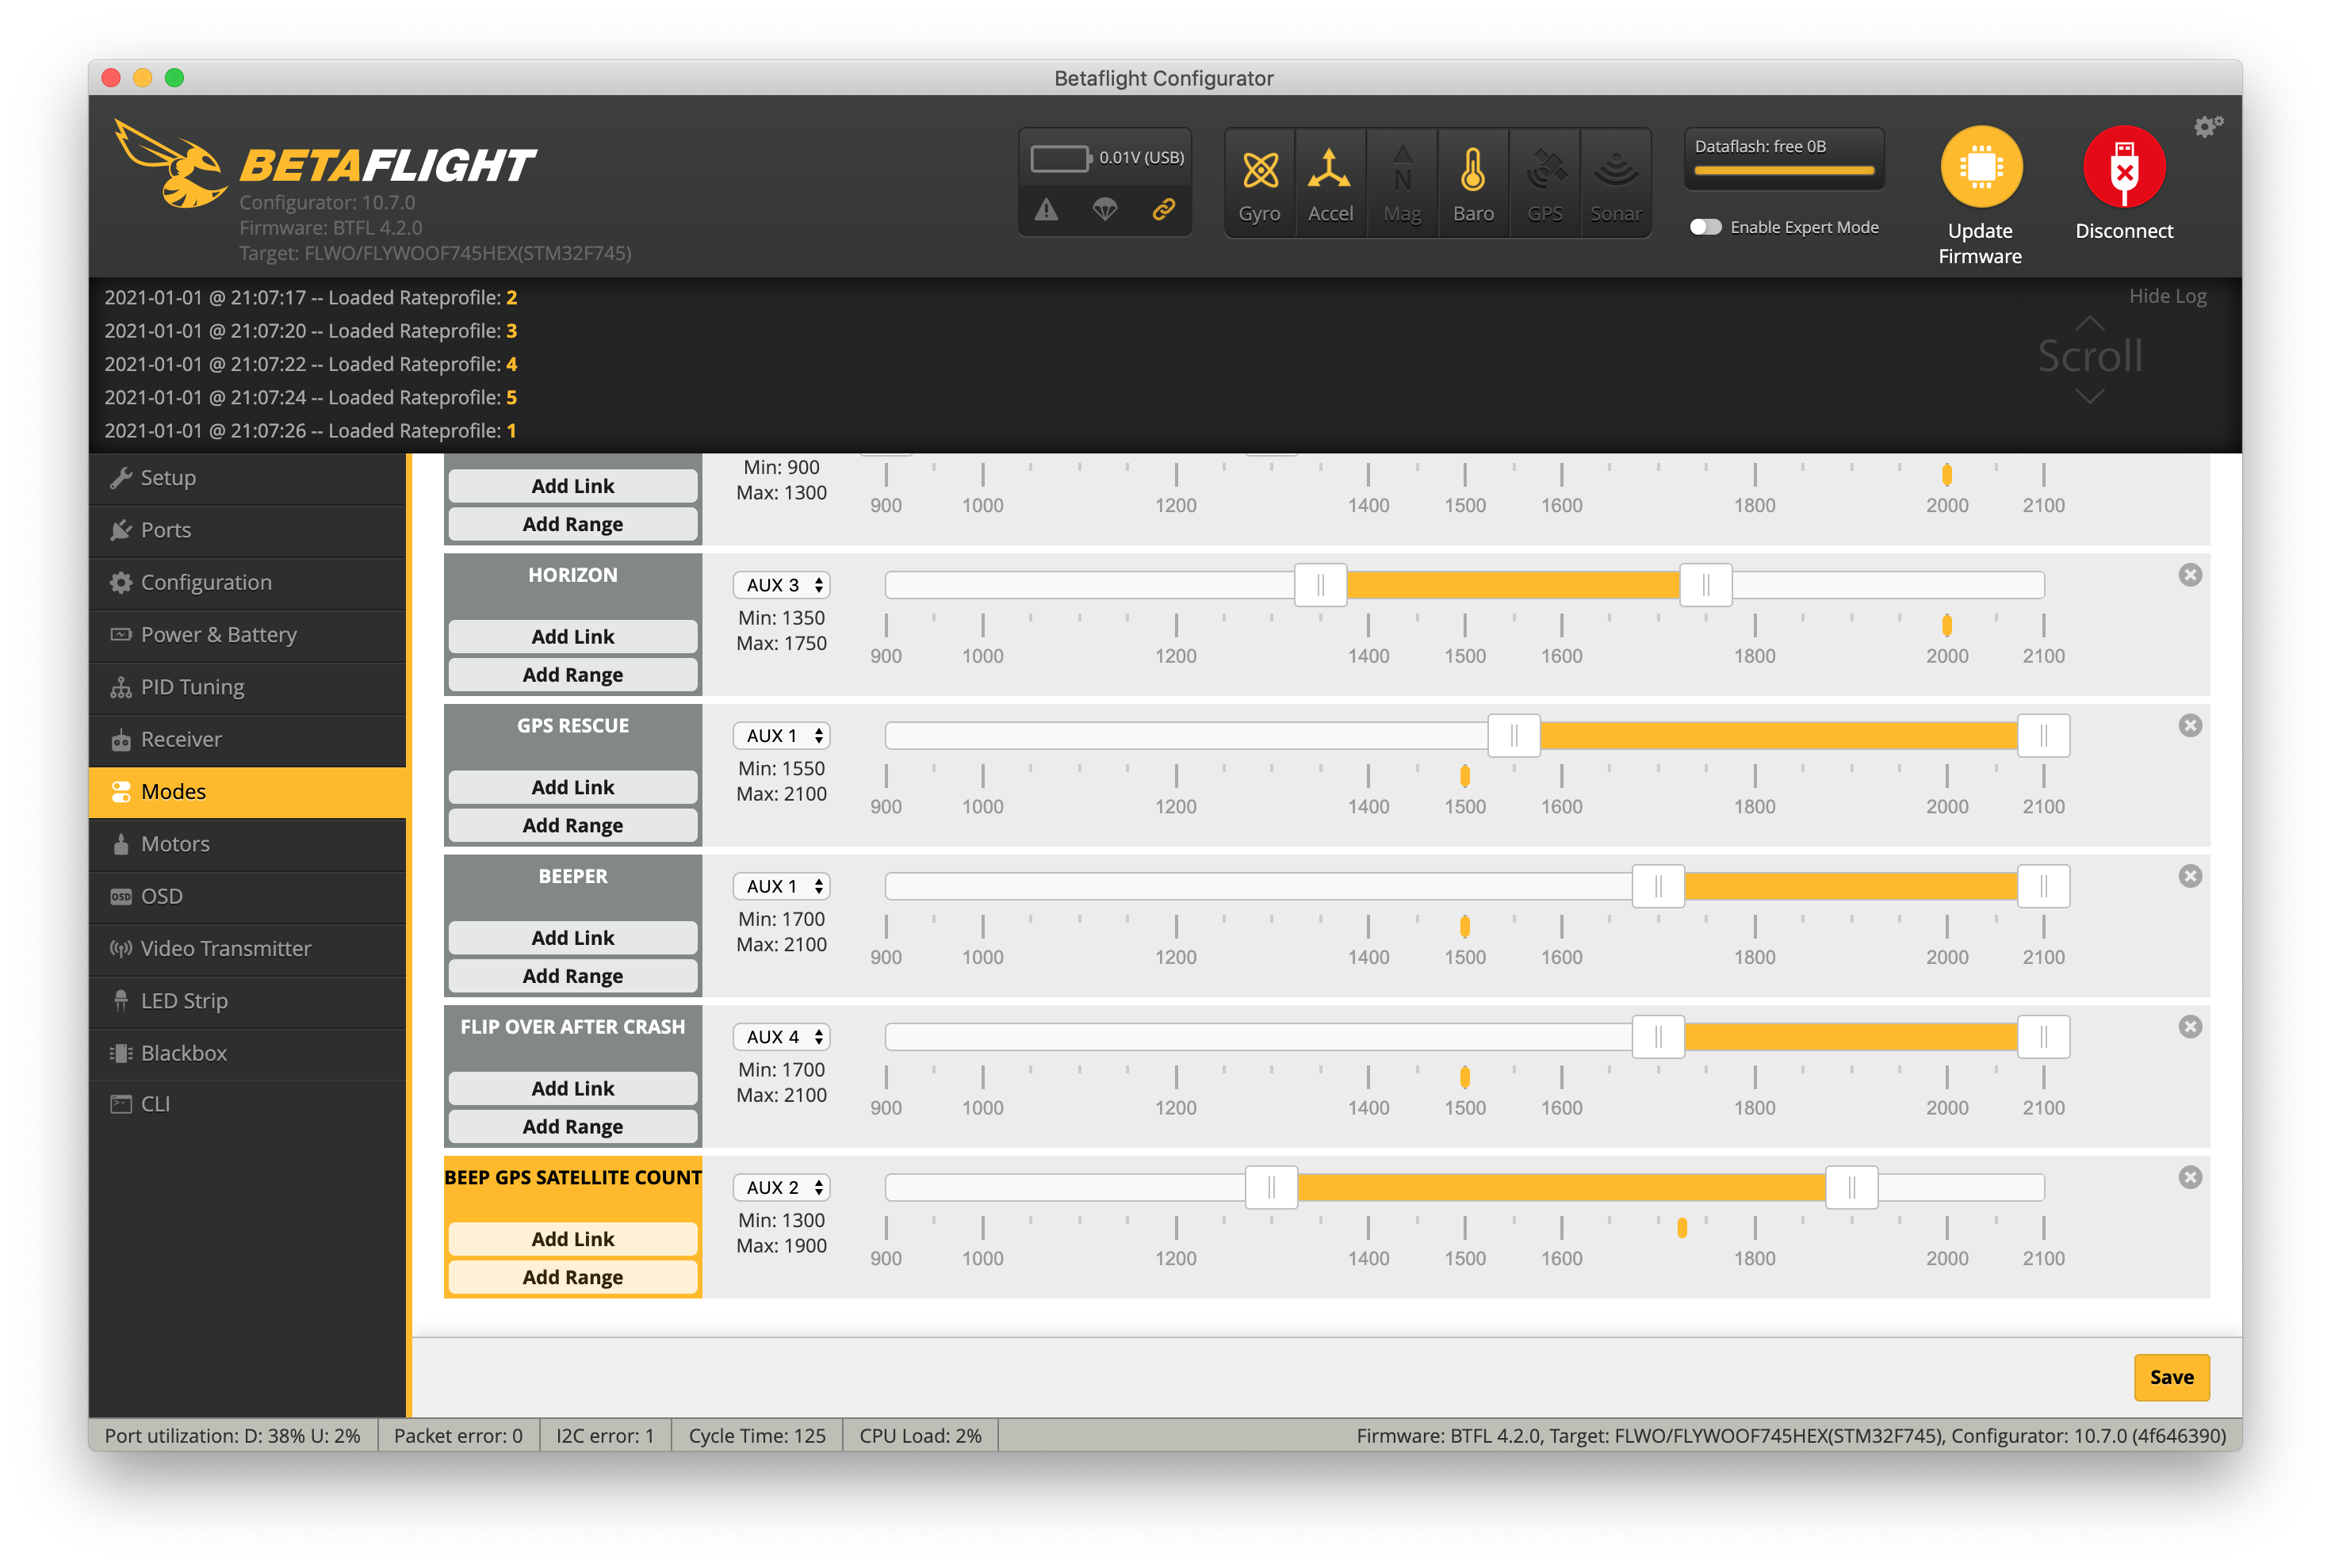Open the Blackbox tab

[247, 1053]
